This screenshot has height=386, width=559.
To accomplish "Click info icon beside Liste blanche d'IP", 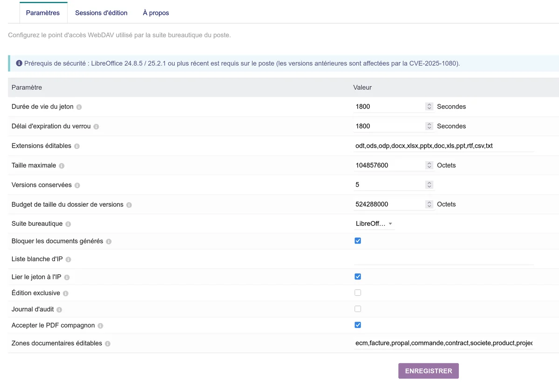I will tap(68, 259).
